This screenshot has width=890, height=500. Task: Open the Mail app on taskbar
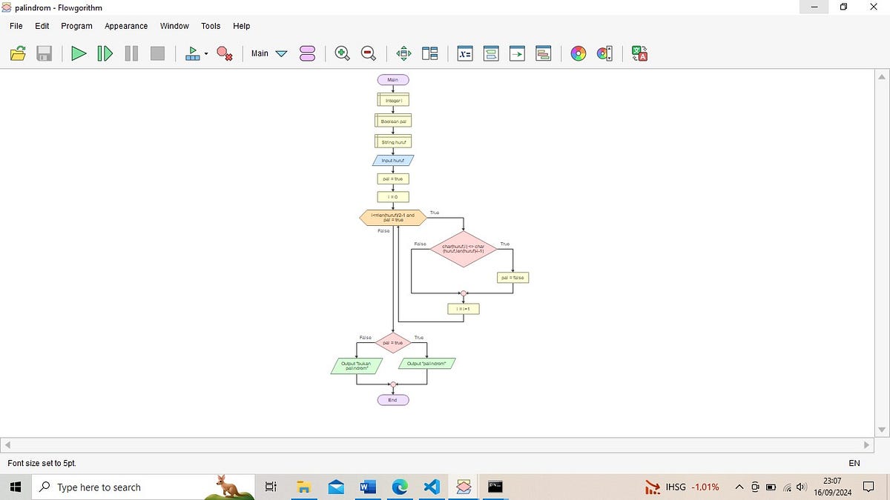click(x=336, y=487)
